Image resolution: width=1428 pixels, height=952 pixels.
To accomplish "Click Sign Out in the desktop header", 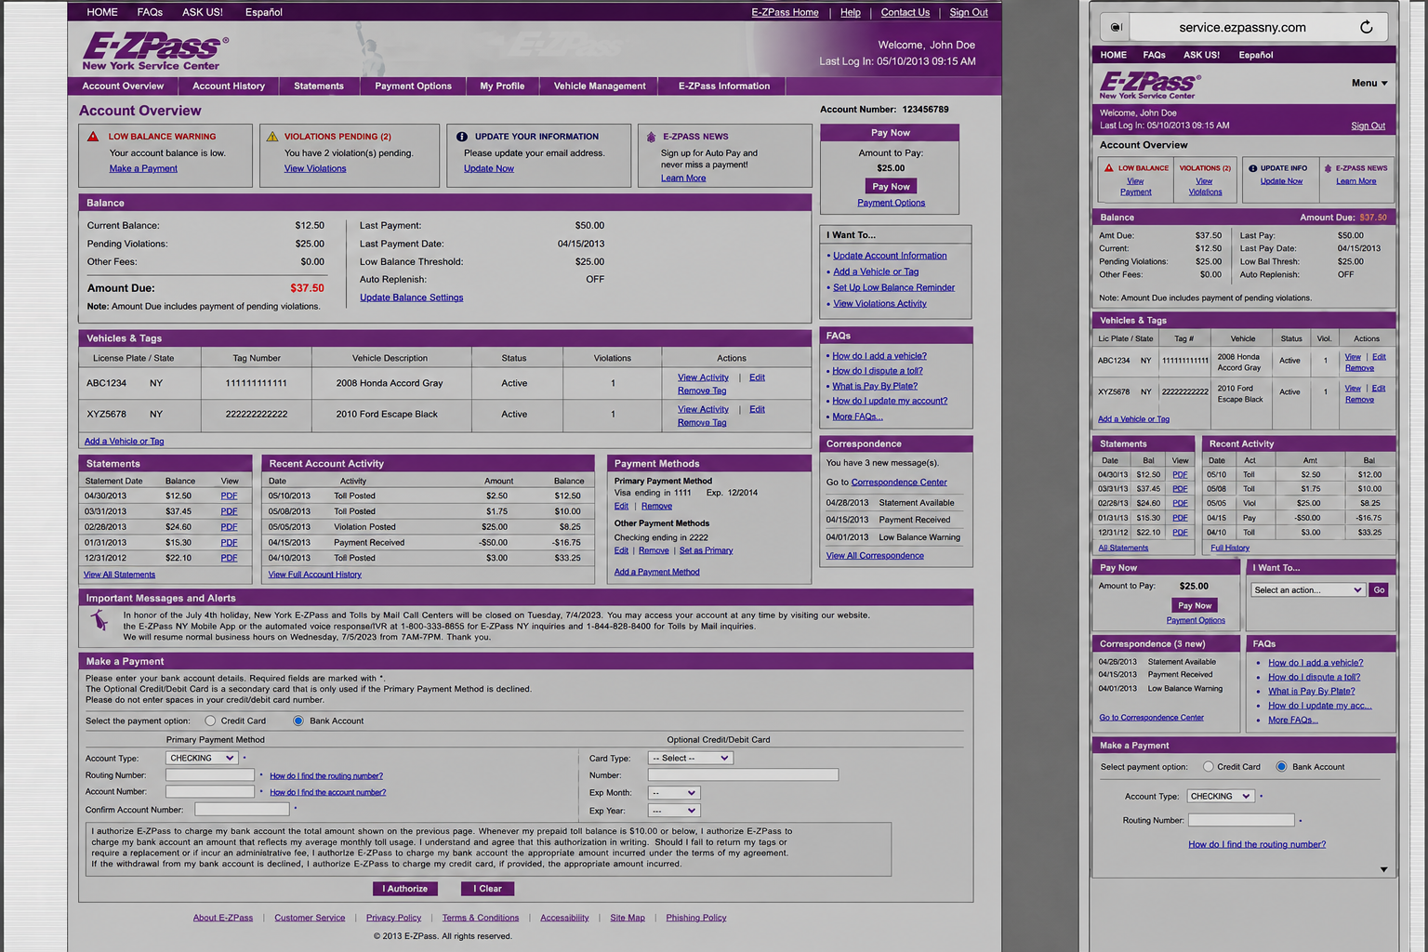I will coord(969,12).
